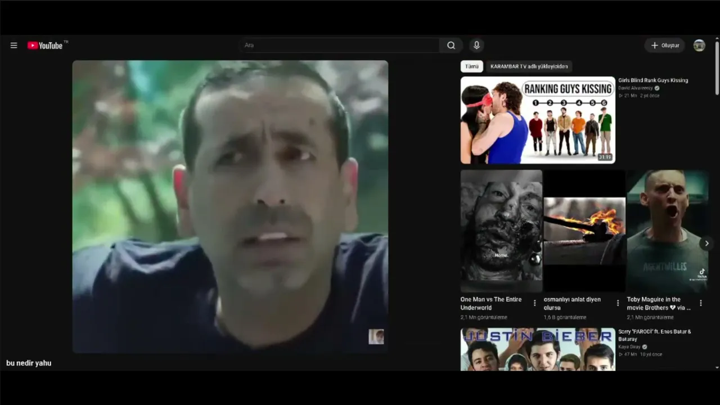Image resolution: width=720 pixels, height=405 pixels.
Task: Open osmanlıyı anlat diyen olursa short thumbnail
Action: point(584,231)
